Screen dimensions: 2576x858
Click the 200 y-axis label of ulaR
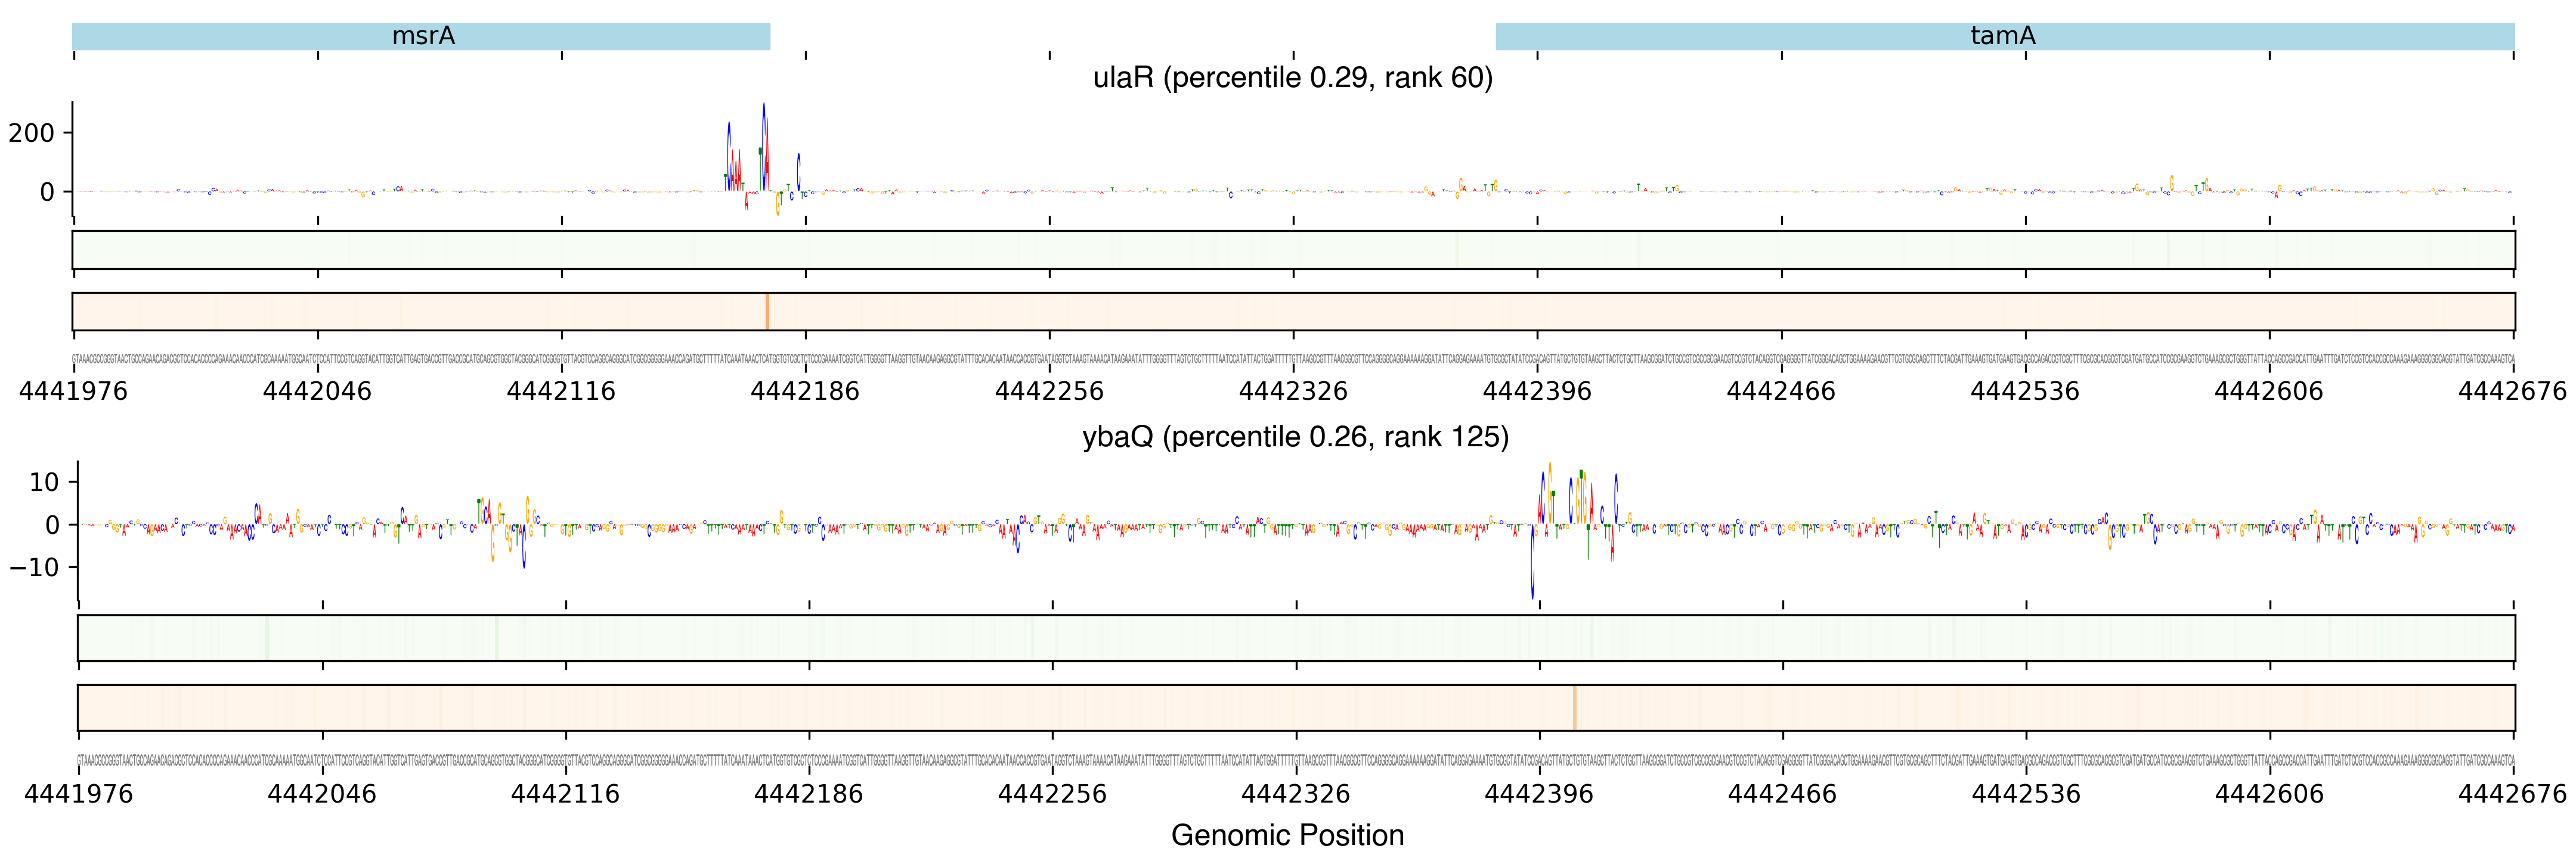point(32,133)
